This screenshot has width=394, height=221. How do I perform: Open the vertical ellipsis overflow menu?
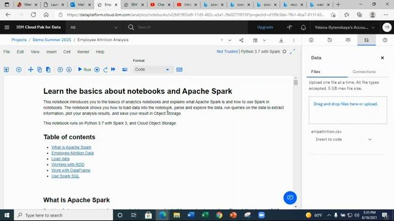(x=294, y=40)
